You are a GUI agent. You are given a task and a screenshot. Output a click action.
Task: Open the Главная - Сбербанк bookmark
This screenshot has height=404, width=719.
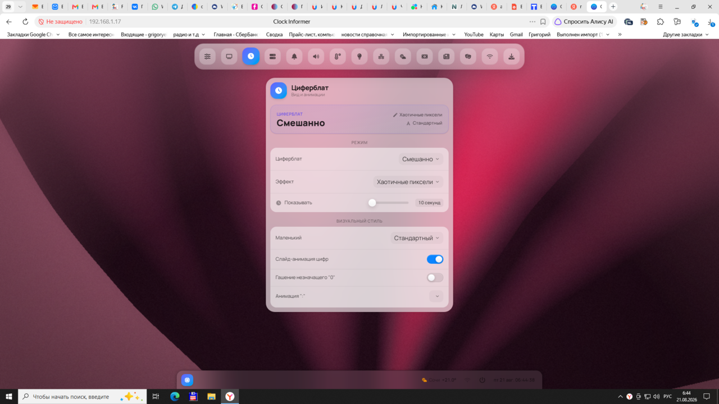pos(236,34)
